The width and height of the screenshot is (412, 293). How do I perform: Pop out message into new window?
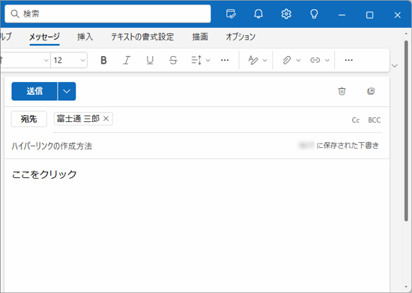coord(371,91)
